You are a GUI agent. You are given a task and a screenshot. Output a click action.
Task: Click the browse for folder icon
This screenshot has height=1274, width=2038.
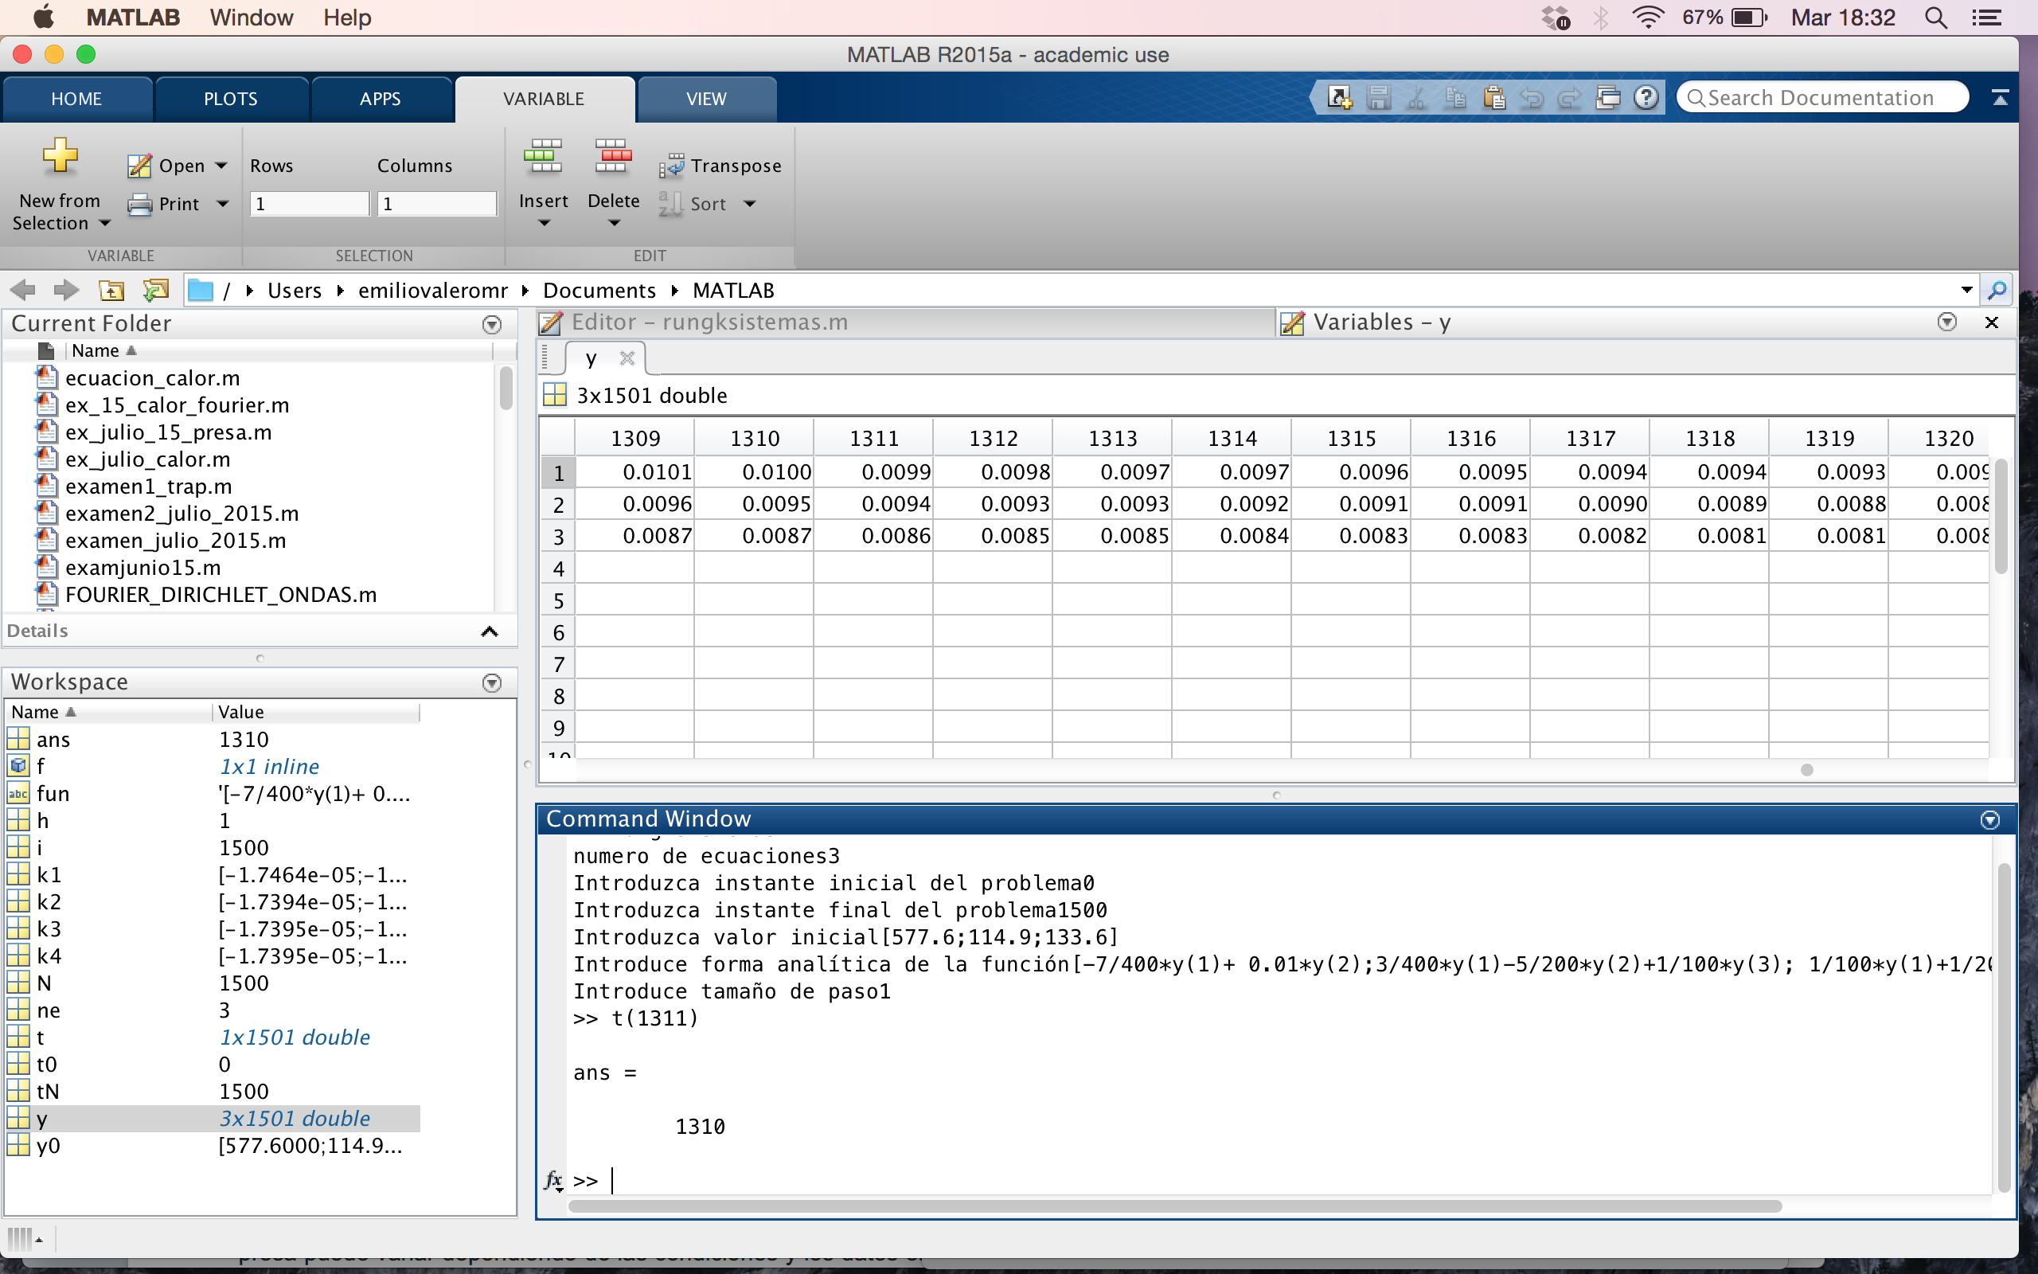click(x=156, y=291)
